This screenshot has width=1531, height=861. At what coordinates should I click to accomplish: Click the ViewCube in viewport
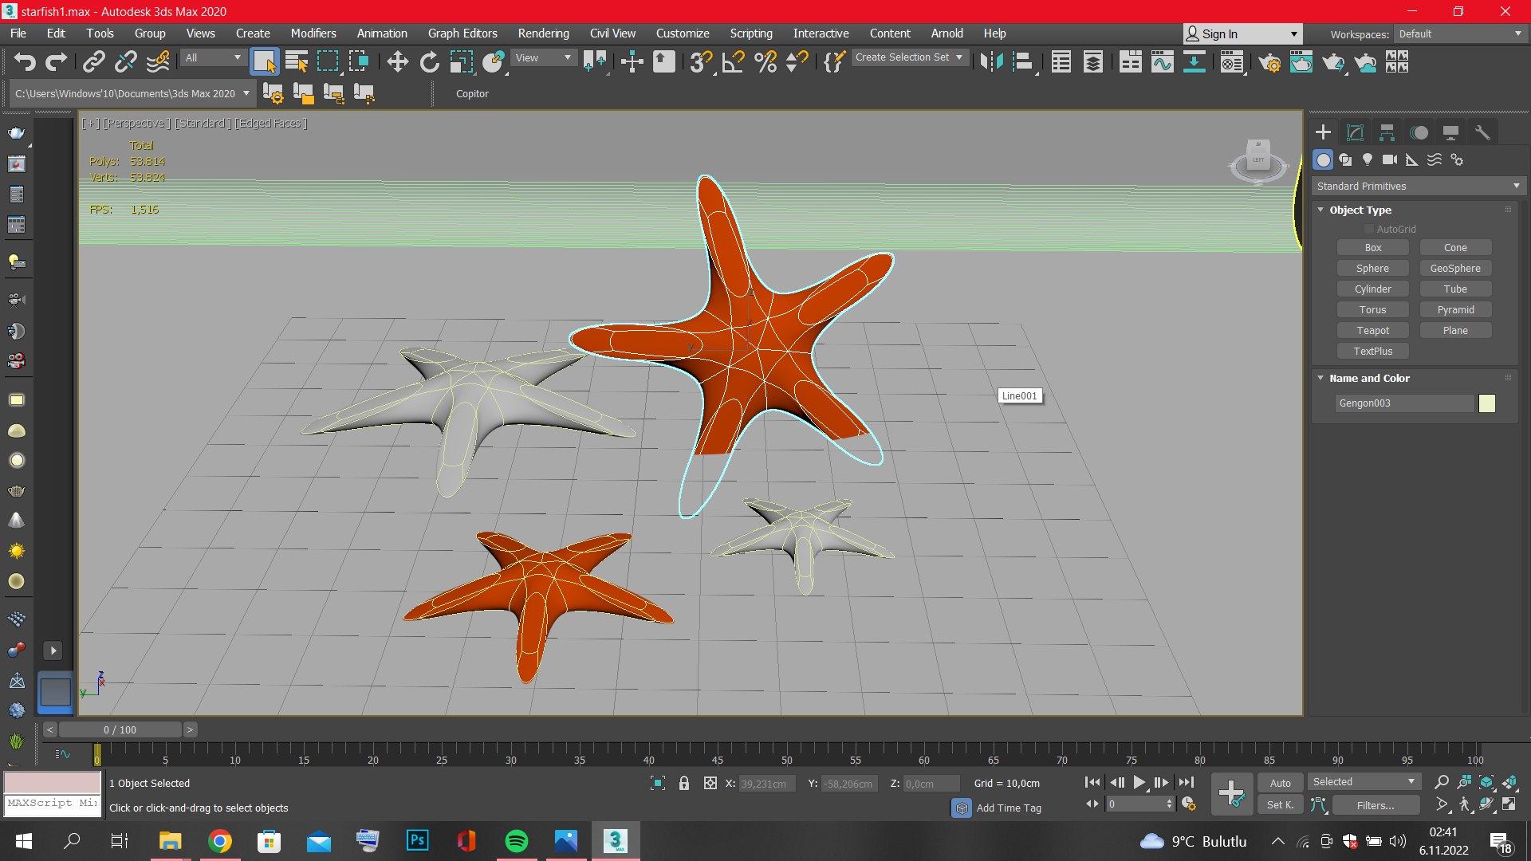pos(1258,160)
